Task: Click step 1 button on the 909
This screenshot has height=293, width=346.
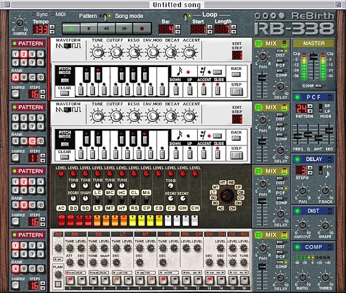Action: (x=70, y=280)
